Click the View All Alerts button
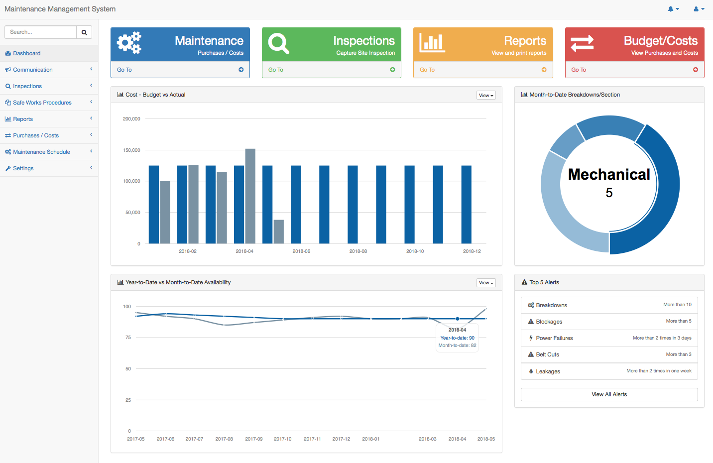713x463 pixels. tap(609, 394)
